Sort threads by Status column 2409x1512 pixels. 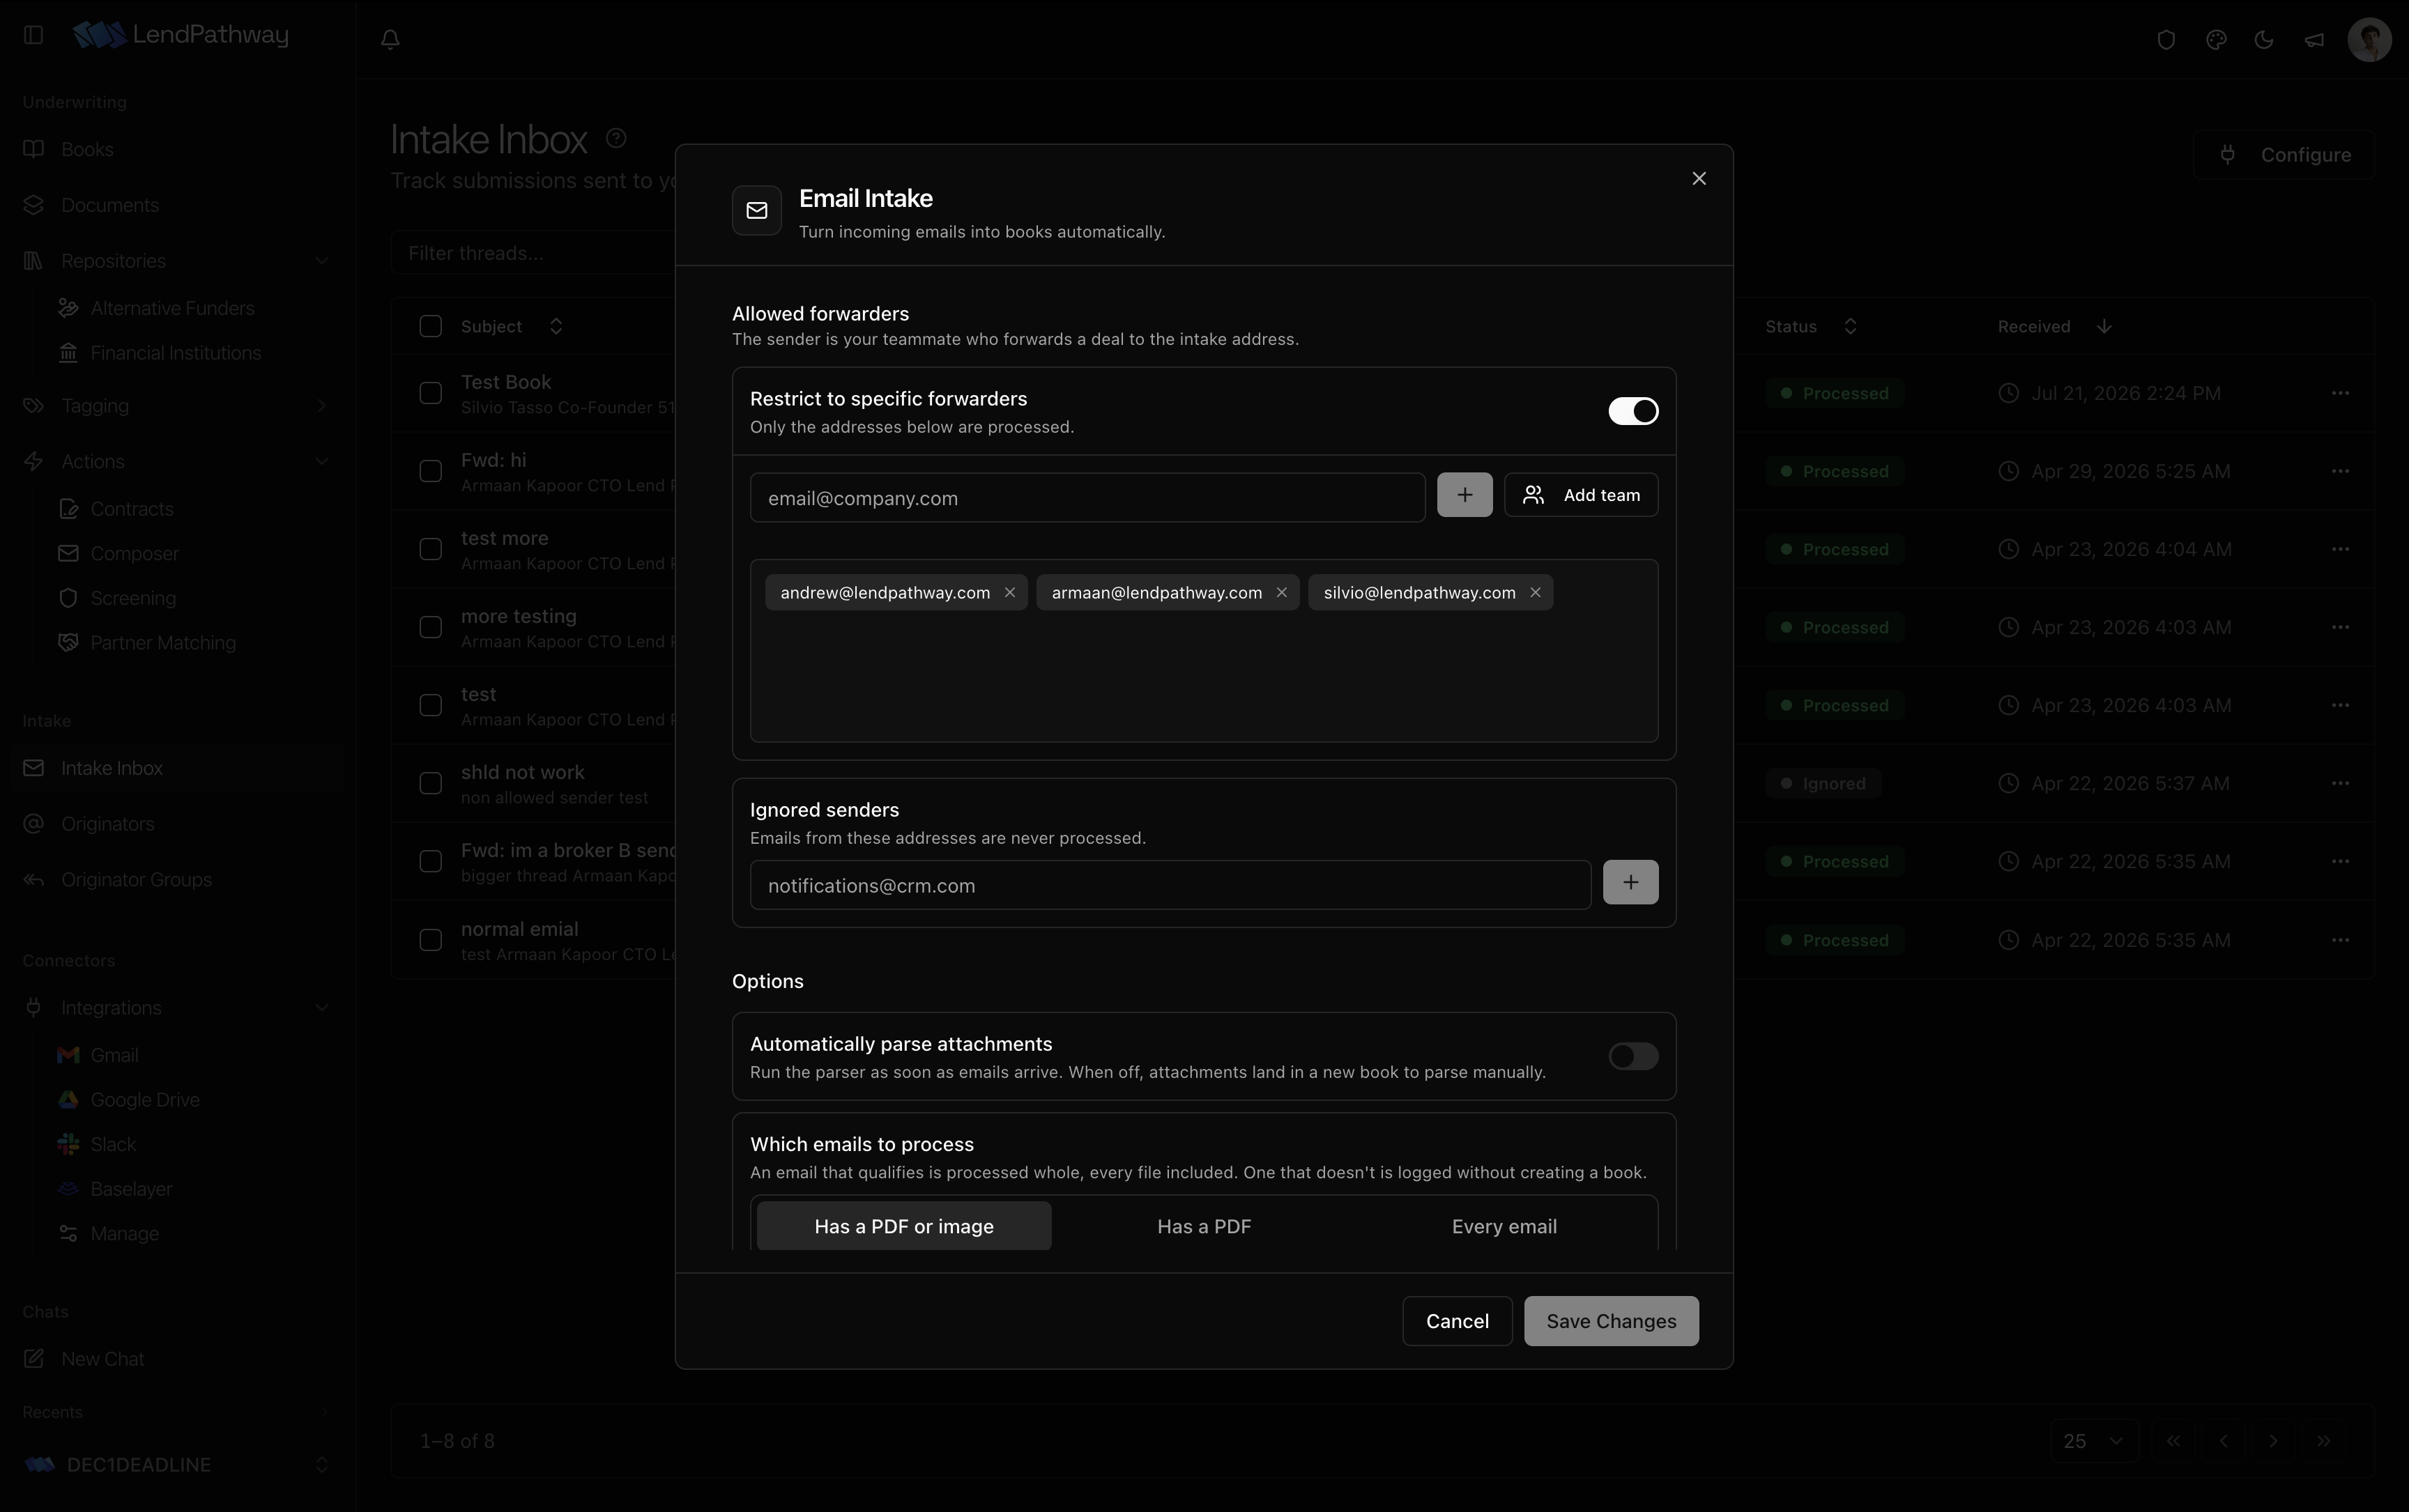click(1811, 327)
